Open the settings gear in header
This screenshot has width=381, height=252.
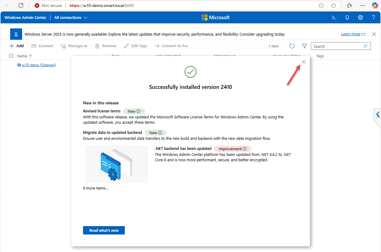pyautogui.click(x=360, y=18)
